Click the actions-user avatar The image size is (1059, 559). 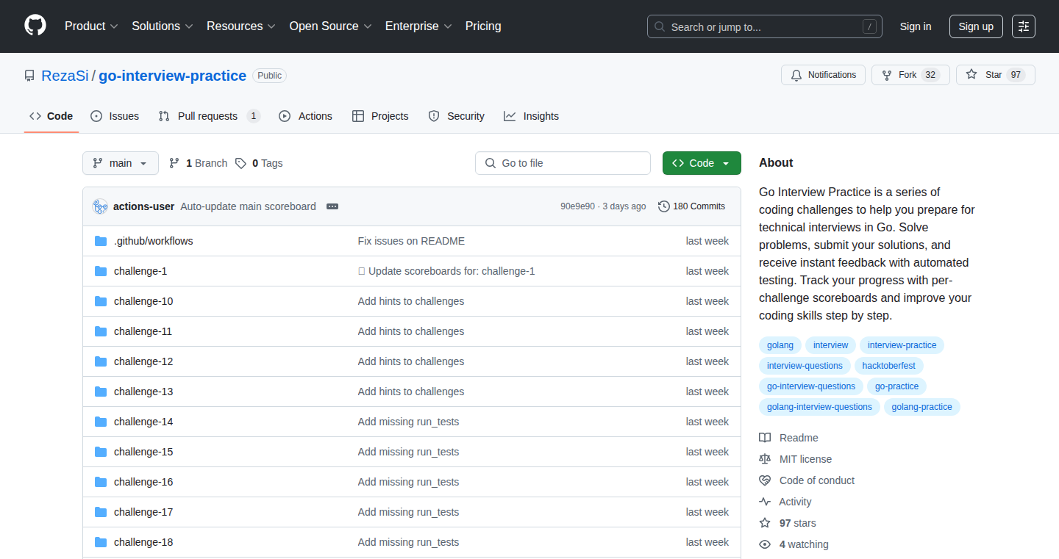click(x=100, y=206)
